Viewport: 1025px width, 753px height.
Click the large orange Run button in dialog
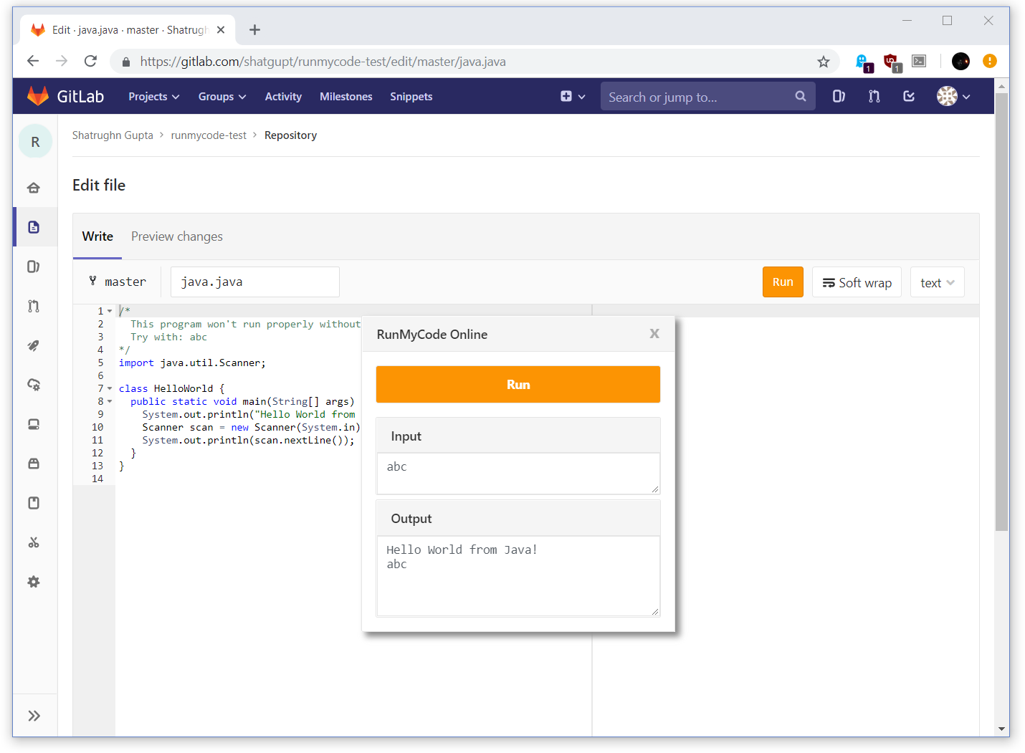(x=518, y=384)
